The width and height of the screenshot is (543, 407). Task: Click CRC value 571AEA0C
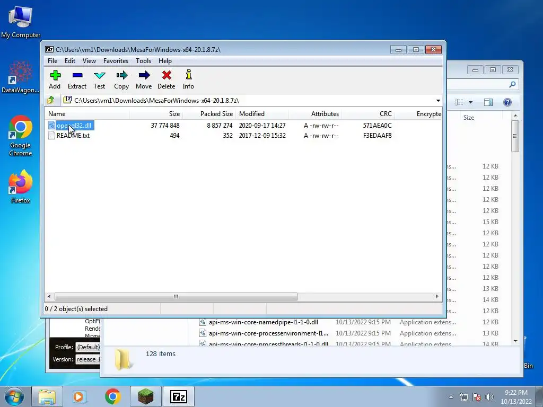377,126
